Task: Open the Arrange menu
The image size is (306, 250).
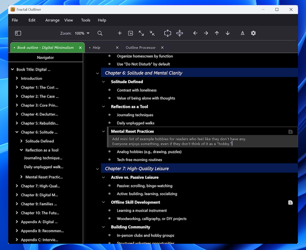Action: coord(52,20)
